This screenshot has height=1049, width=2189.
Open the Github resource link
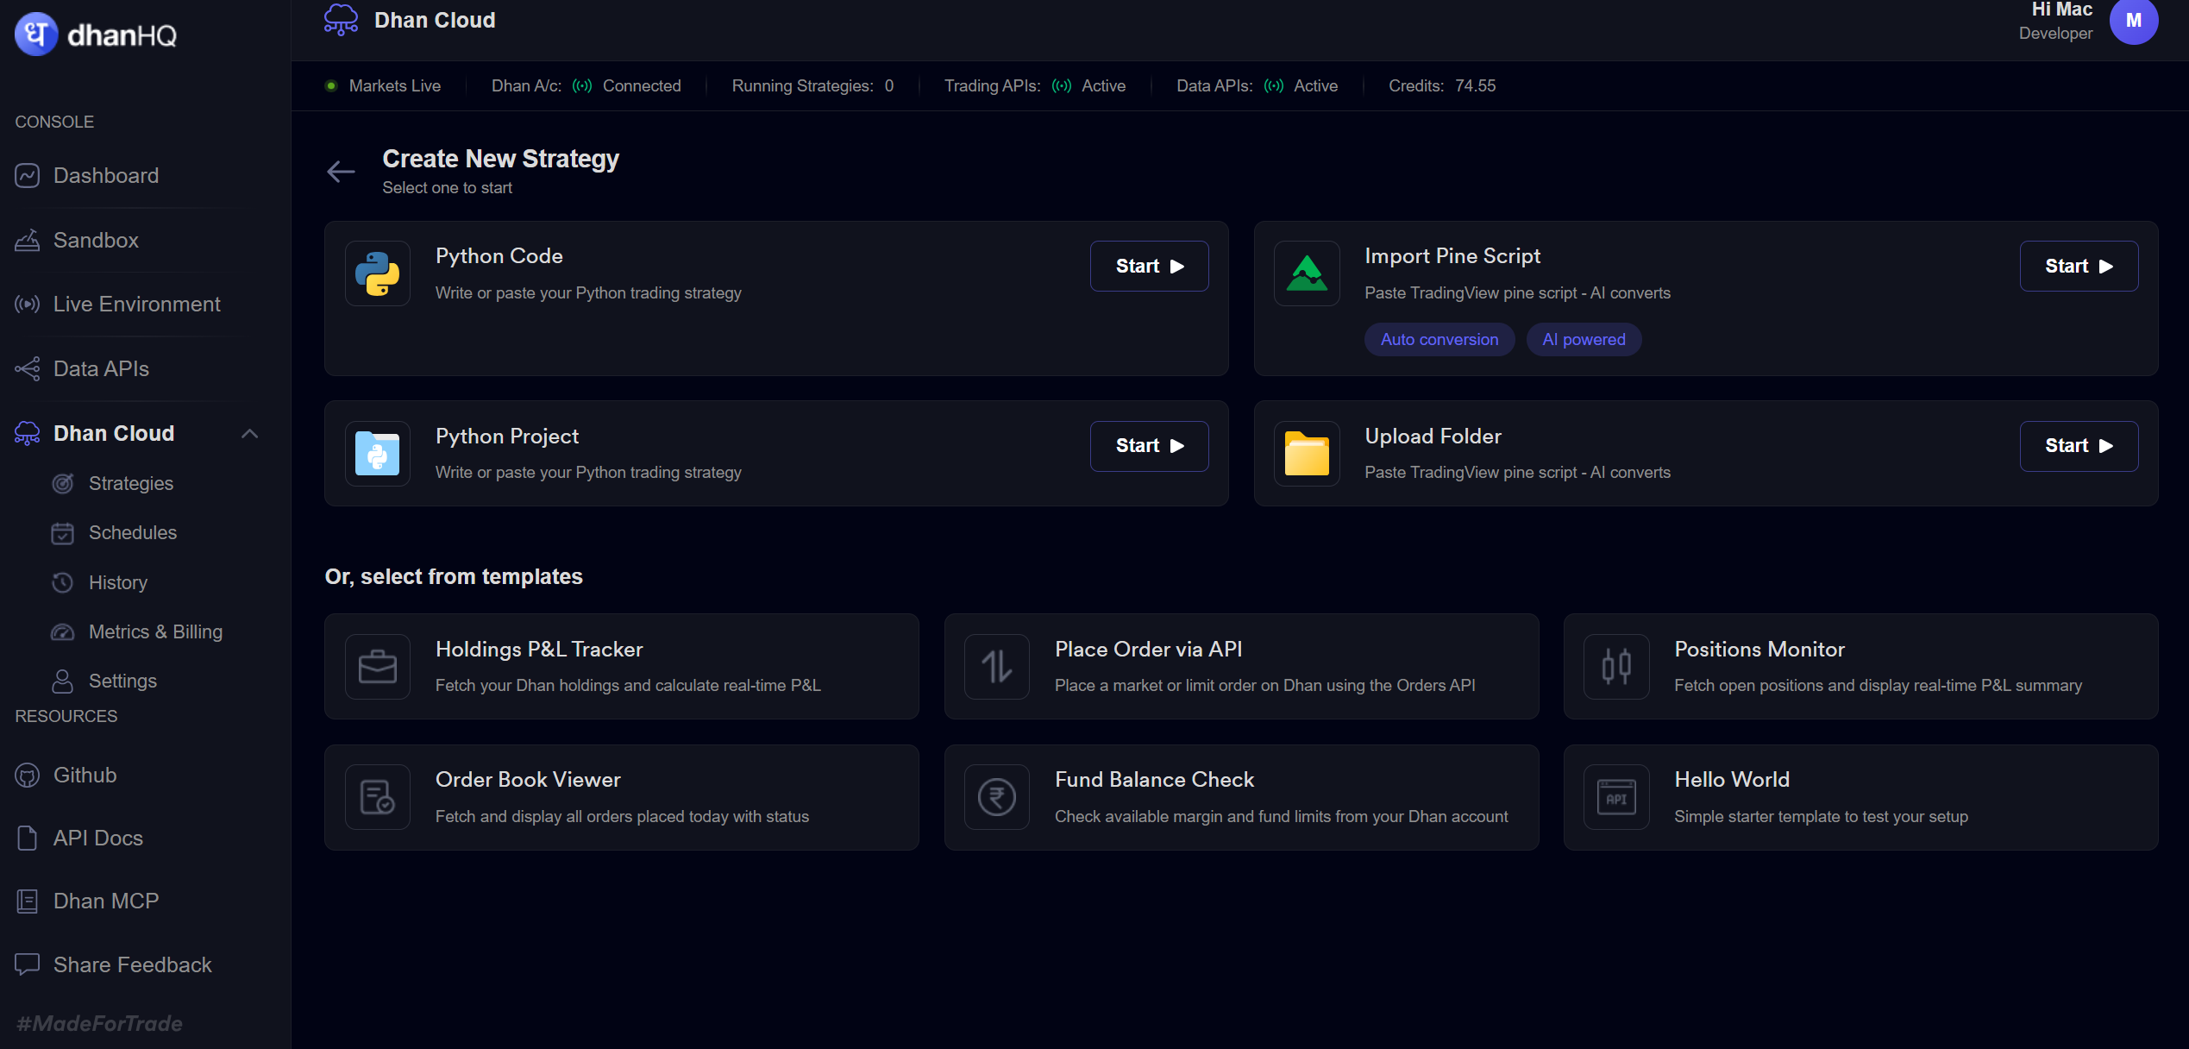coord(85,776)
